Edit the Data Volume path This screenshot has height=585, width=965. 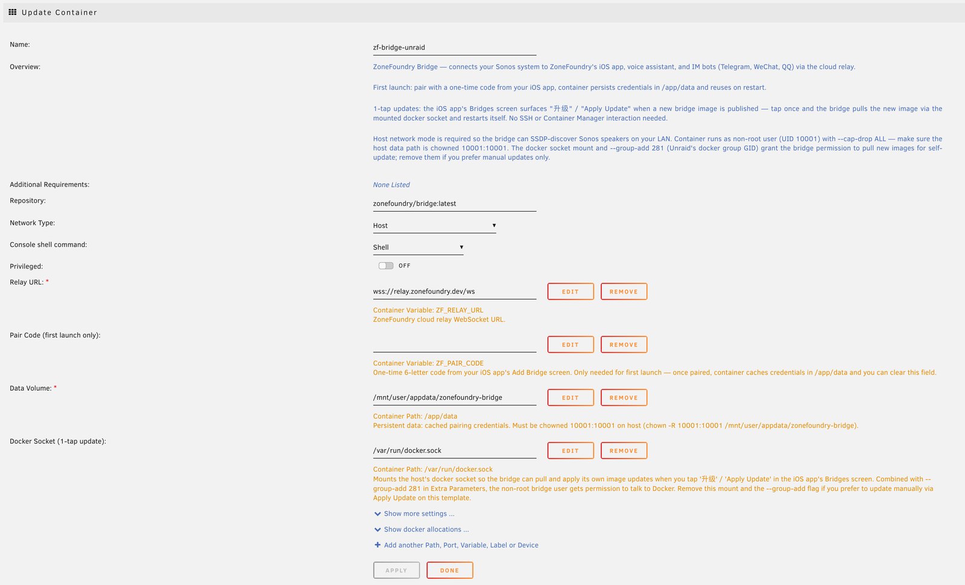(571, 397)
